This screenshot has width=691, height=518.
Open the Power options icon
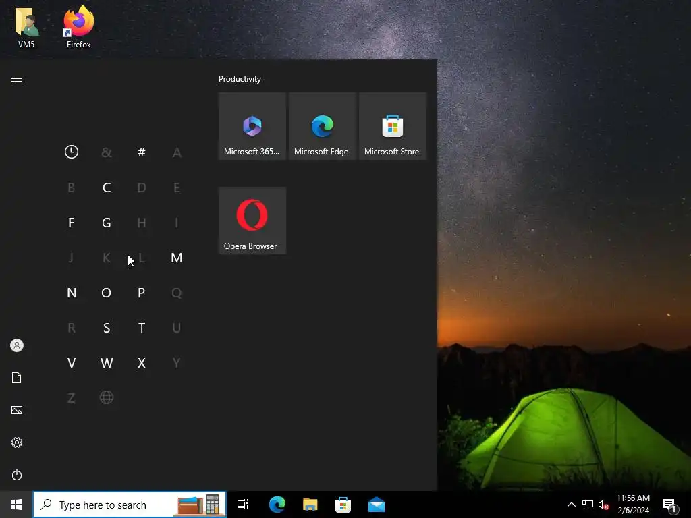pyautogui.click(x=17, y=475)
